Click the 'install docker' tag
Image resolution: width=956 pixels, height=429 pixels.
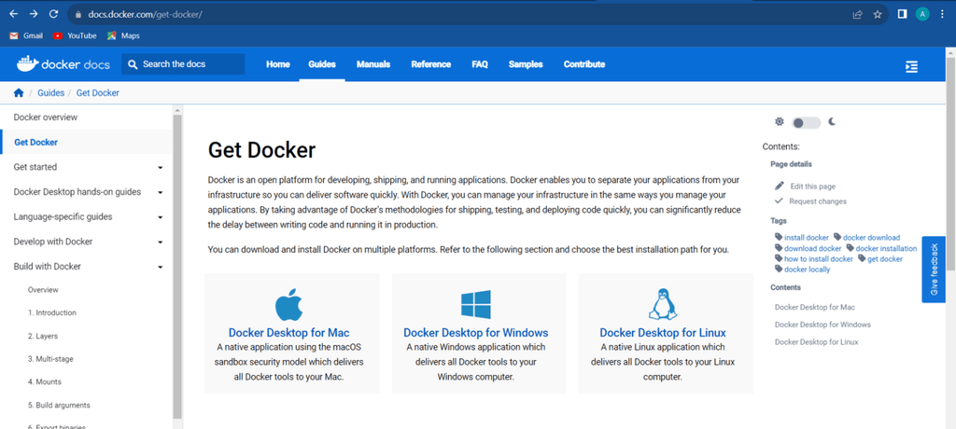807,238
